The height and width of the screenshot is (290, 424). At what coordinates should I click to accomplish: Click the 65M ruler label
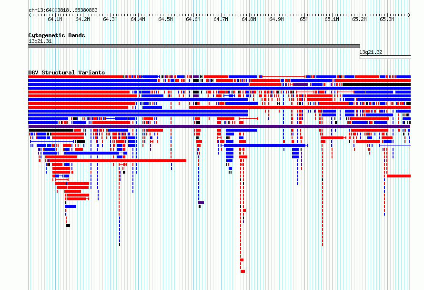click(x=304, y=19)
